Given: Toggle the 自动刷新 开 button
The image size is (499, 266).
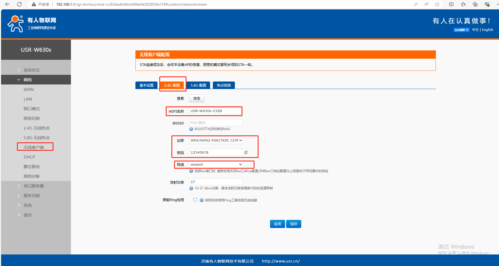Looking at the screenshot, I should (461, 30).
